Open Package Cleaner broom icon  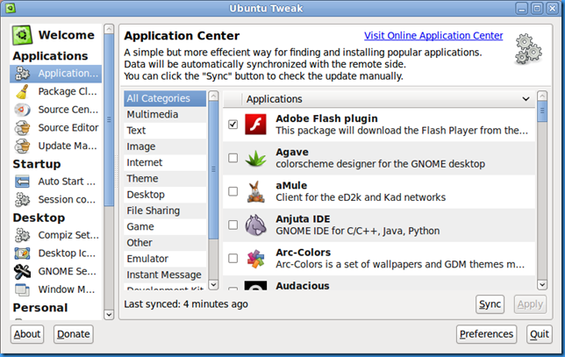tap(22, 91)
